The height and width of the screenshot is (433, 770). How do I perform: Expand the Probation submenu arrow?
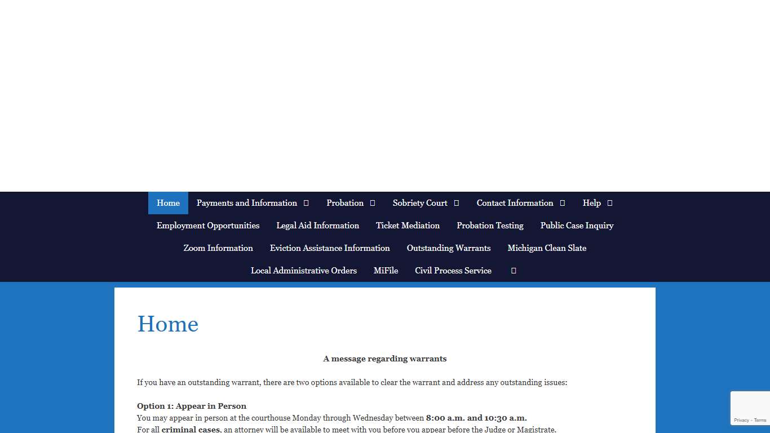[x=372, y=203]
